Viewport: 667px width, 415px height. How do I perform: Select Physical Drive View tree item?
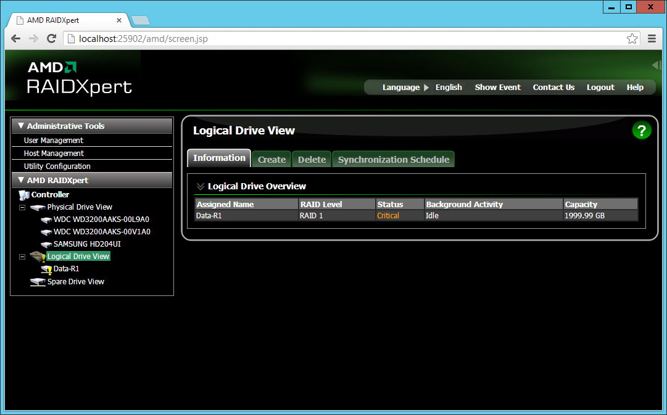click(x=80, y=207)
